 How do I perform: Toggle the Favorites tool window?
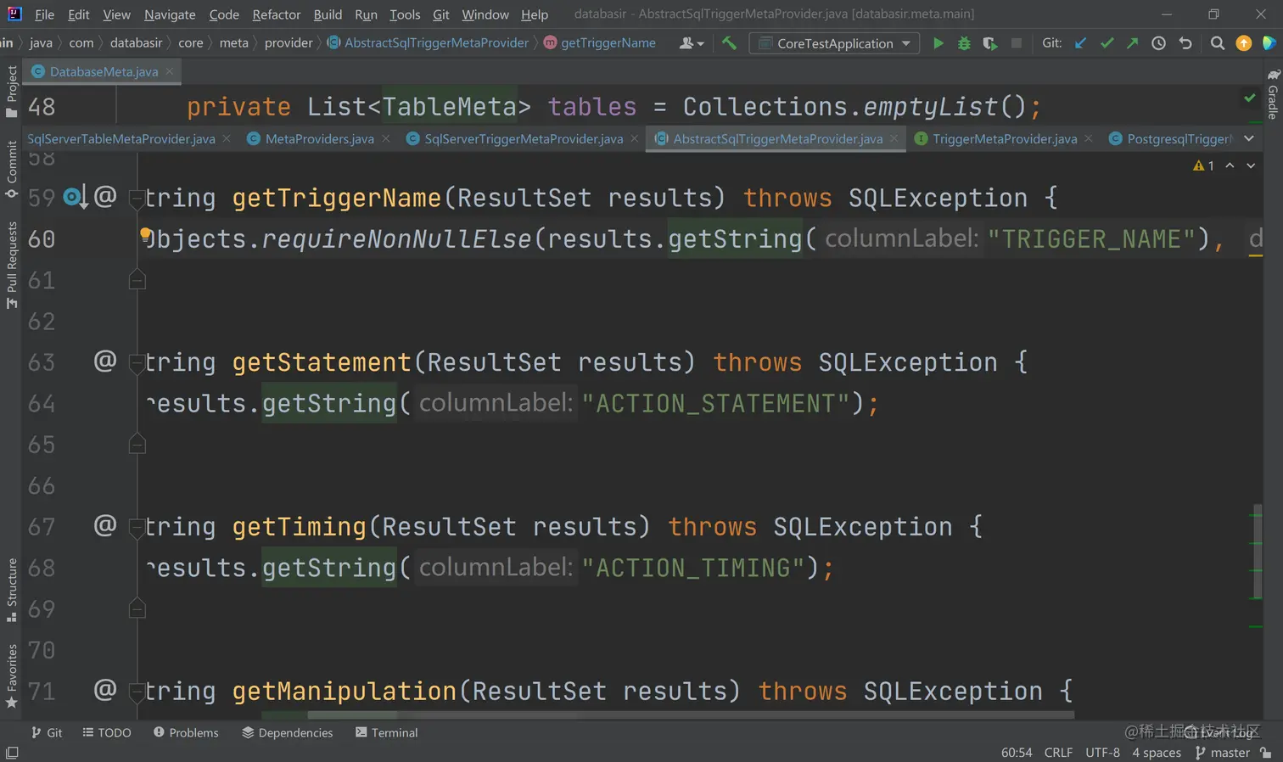click(11, 676)
